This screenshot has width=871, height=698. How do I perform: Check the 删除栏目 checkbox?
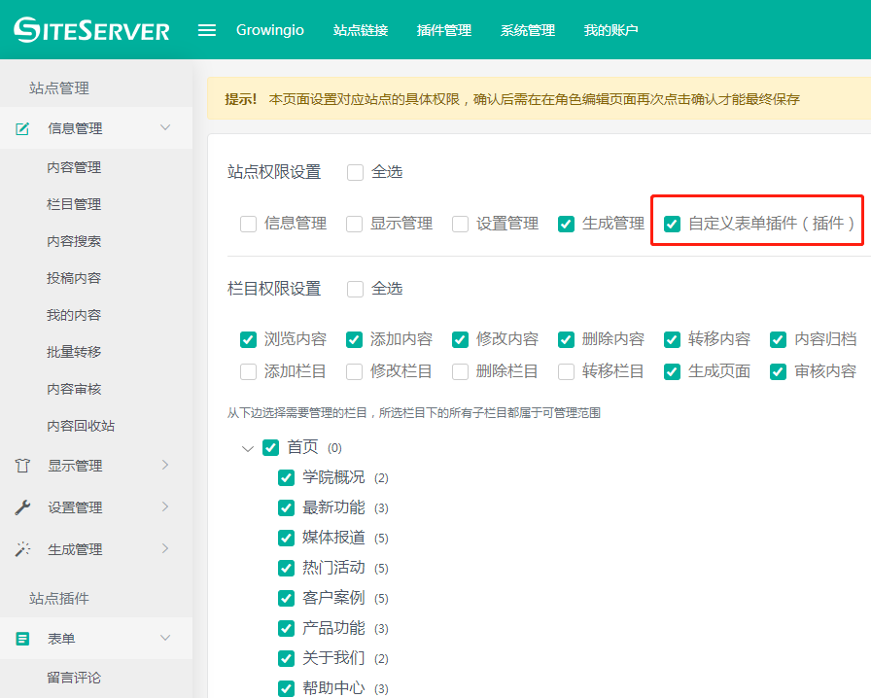(460, 371)
